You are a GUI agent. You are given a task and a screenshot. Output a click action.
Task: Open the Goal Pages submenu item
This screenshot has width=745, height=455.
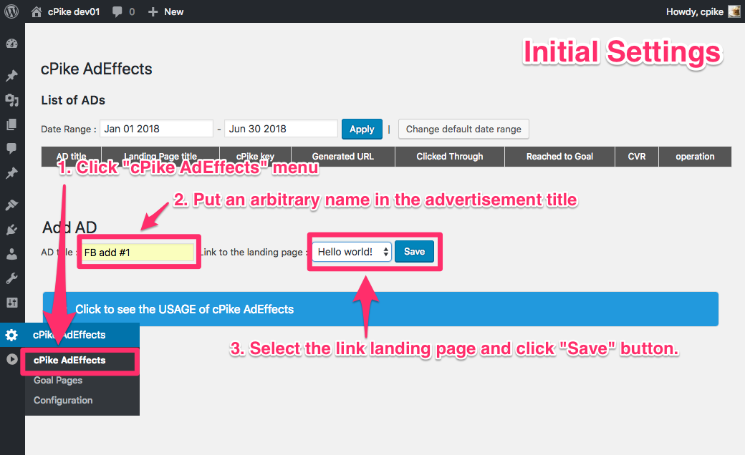coord(58,381)
